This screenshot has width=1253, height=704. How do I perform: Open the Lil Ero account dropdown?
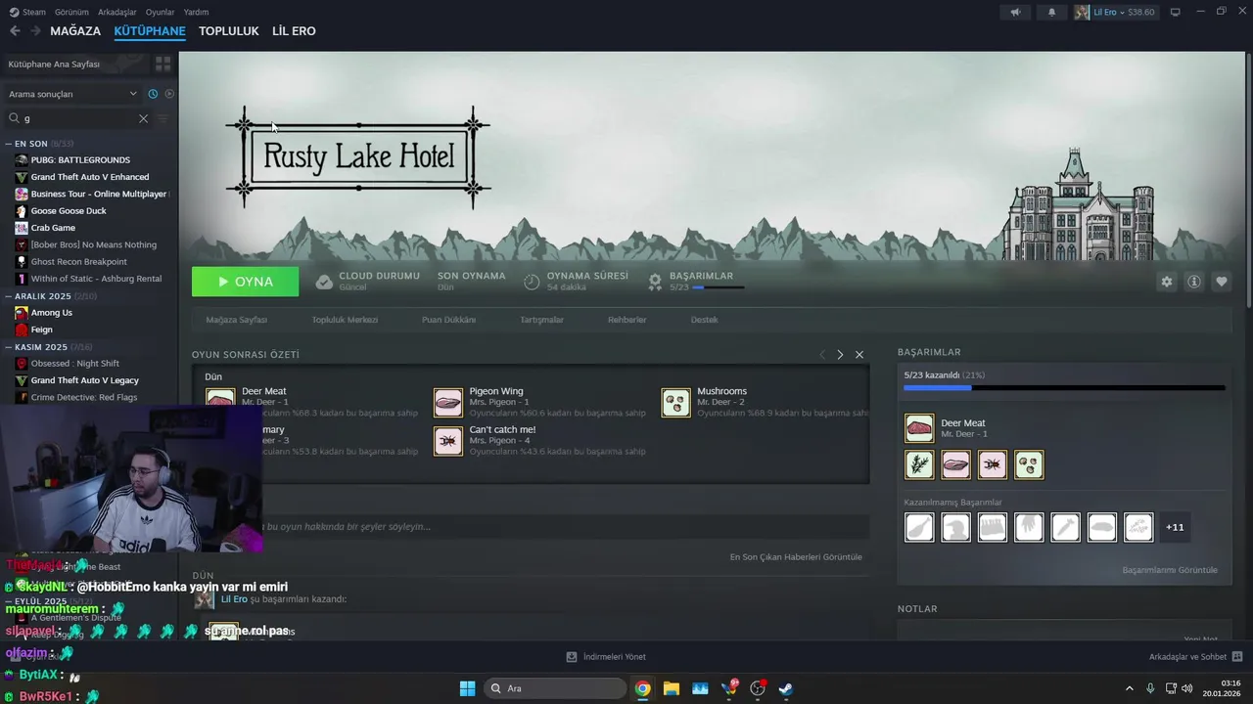coord(1115,12)
